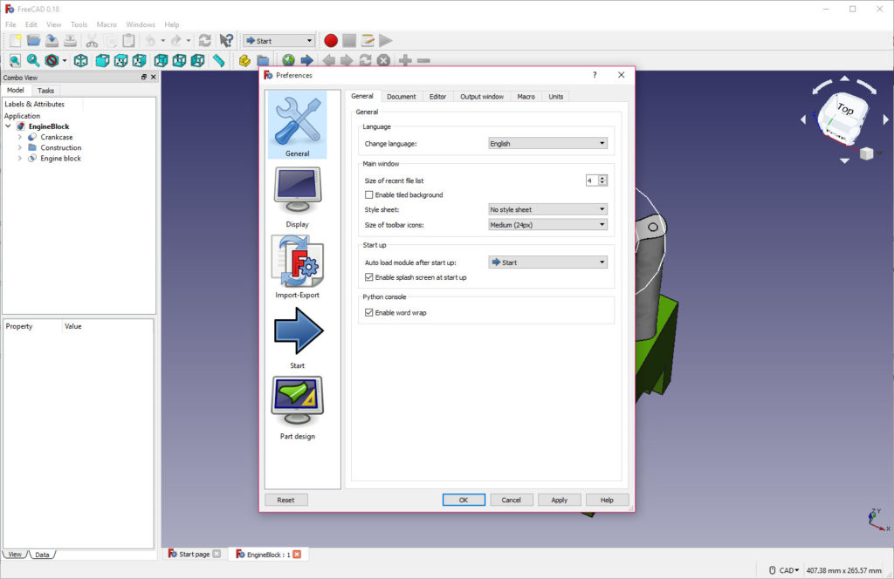This screenshot has width=894, height=579.
Task: Expand the Construction tree item
Action: [x=20, y=147]
